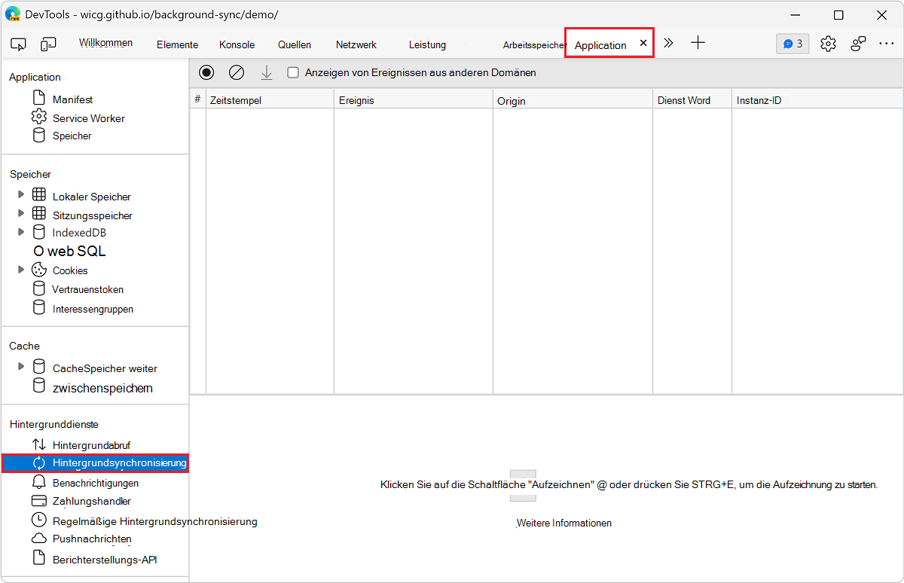The image size is (904, 583).
Task: Select Hintergrundsynchronisierung in sidebar
Action: tap(95, 462)
